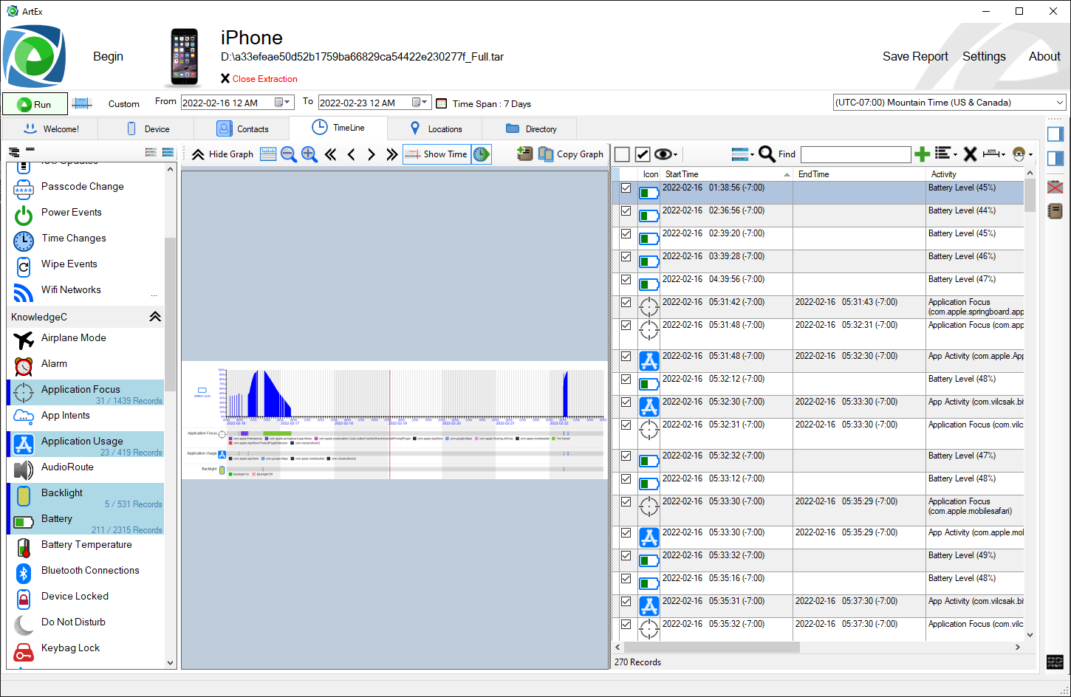Click the uncheck-all empty box in list toolbar
The height and width of the screenshot is (697, 1071).
point(622,154)
